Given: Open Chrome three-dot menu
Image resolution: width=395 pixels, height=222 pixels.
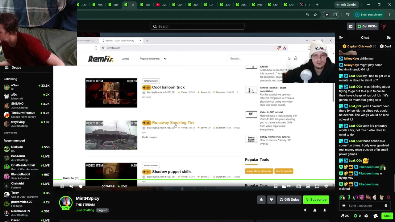Looking at the screenshot, I should [x=390, y=14].
